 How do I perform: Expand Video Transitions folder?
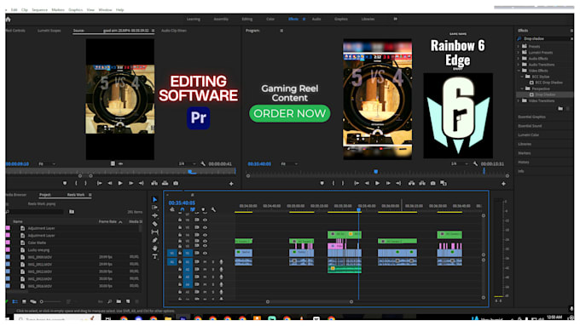519,100
